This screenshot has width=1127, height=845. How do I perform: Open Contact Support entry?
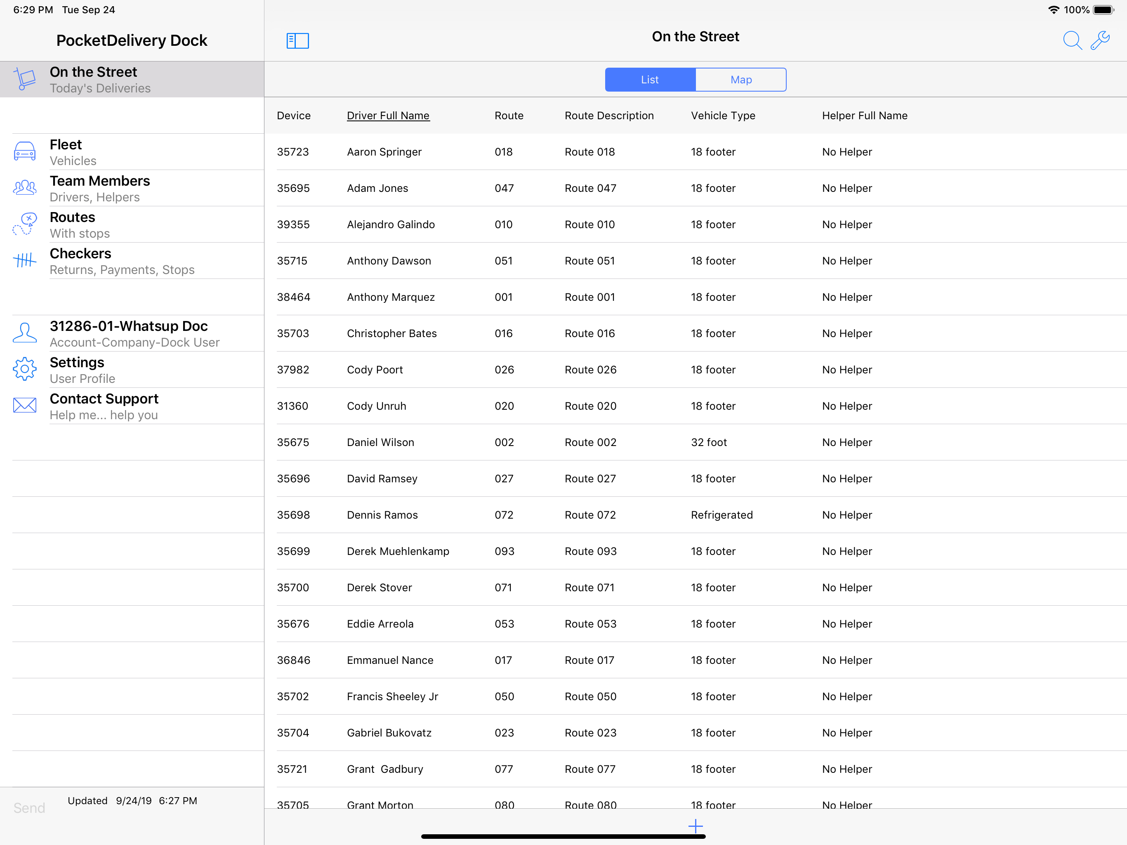pyautogui.click(x=132, y=406)
